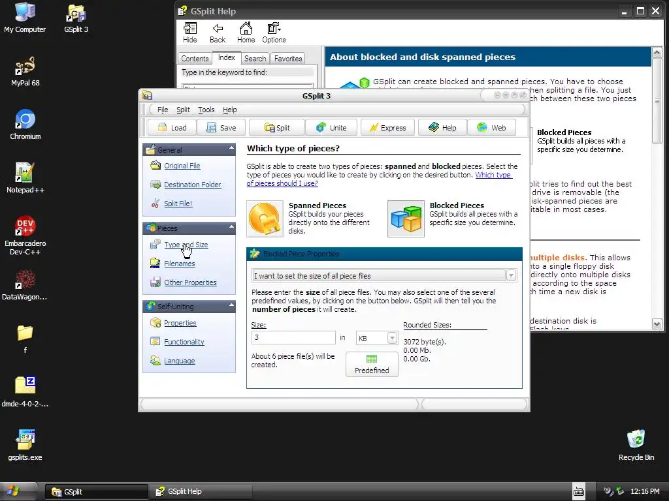Screen dimensions: 669x501
Task: Click the Other Properties link
Action: (190, 282)
